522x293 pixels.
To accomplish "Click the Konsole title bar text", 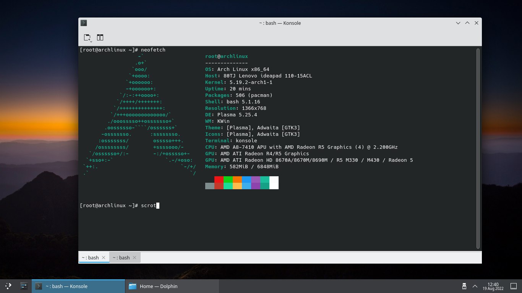I will pyautogui.click(x=280, y=23).
